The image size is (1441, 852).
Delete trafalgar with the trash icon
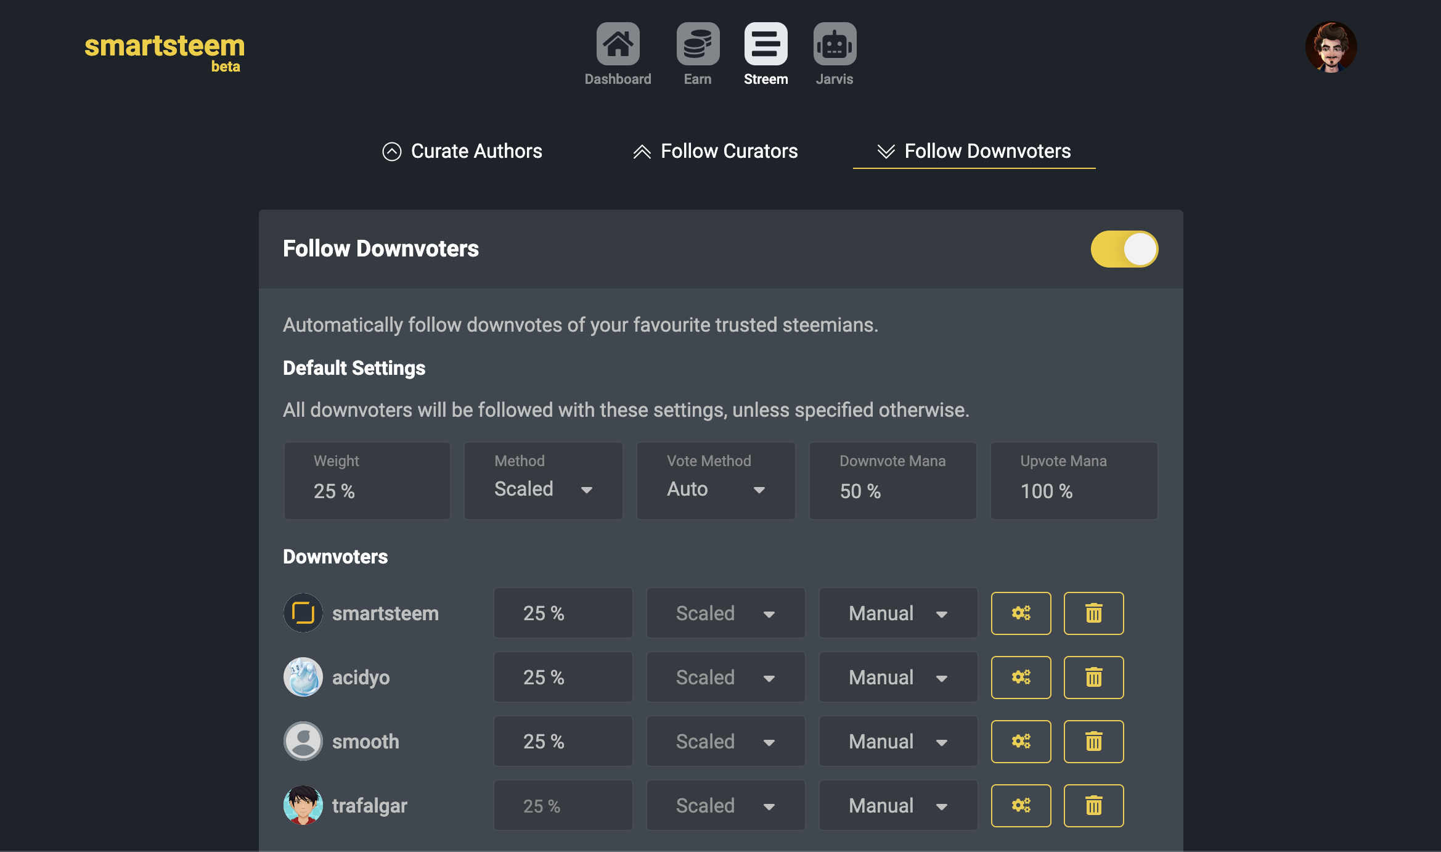coord(1093,805)
